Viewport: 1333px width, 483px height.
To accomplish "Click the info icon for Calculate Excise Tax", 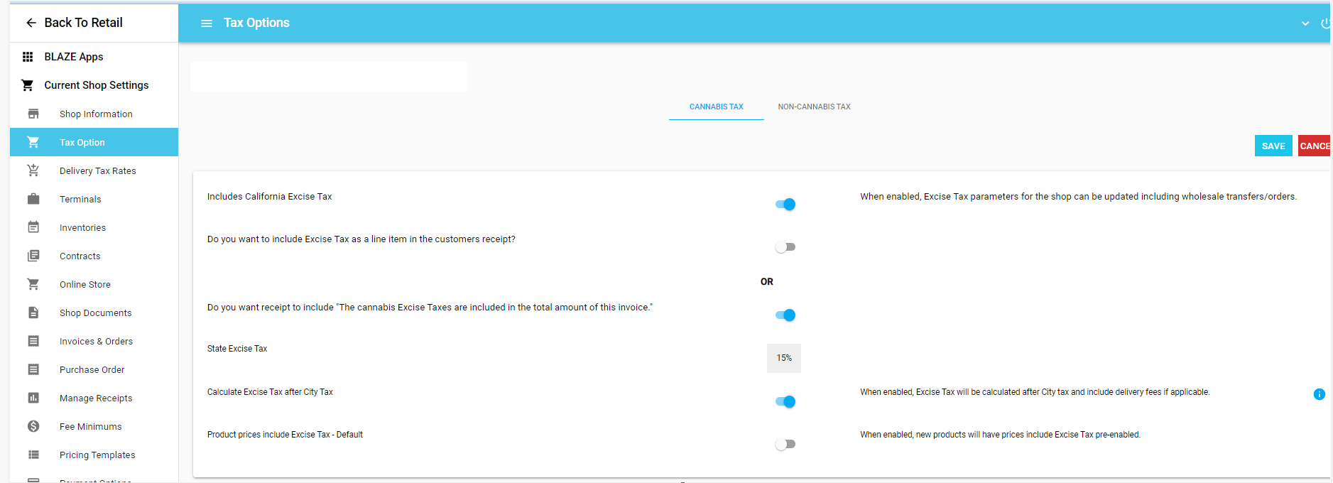I will tap(1319, 394).
